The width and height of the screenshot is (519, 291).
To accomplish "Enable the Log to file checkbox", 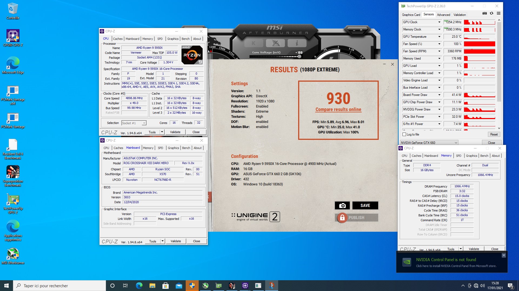I will pyautogui.click(x=404, y=134).
